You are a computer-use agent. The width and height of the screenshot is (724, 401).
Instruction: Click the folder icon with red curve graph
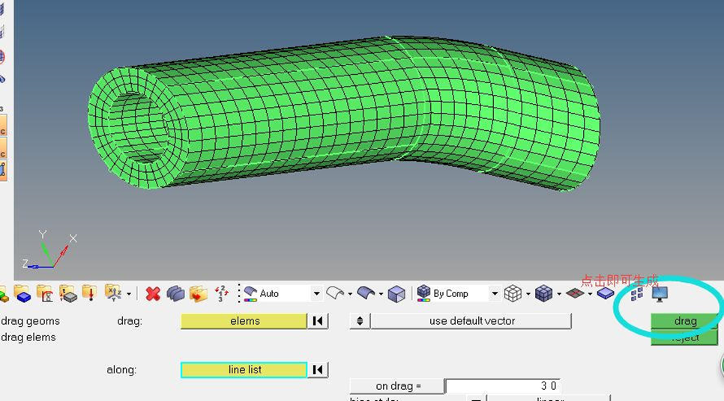click(x=45, y=293)
